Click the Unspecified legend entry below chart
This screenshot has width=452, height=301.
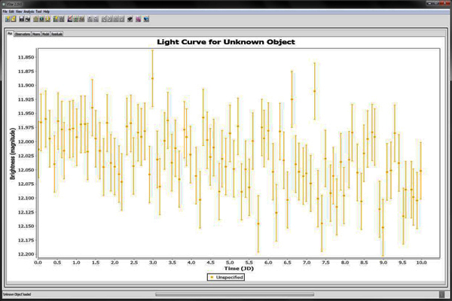click(x=228, y=277)
